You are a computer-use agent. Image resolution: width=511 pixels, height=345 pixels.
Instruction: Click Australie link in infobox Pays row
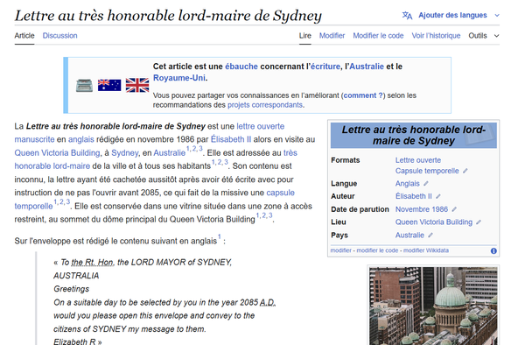[409, 236]
